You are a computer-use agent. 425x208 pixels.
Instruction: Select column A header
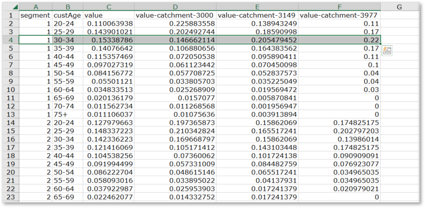coord(35,7)
